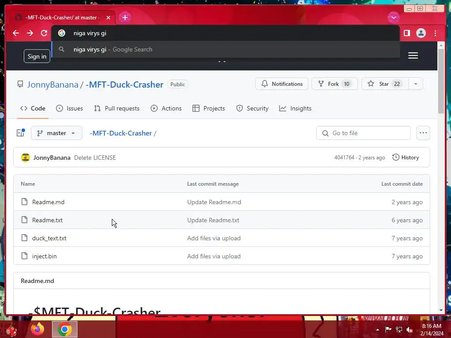Image resolution: width=451 pixels, height=338 pixels.
Task: Open the Chrome profile avatar menu
Action: tap(421, 33)
